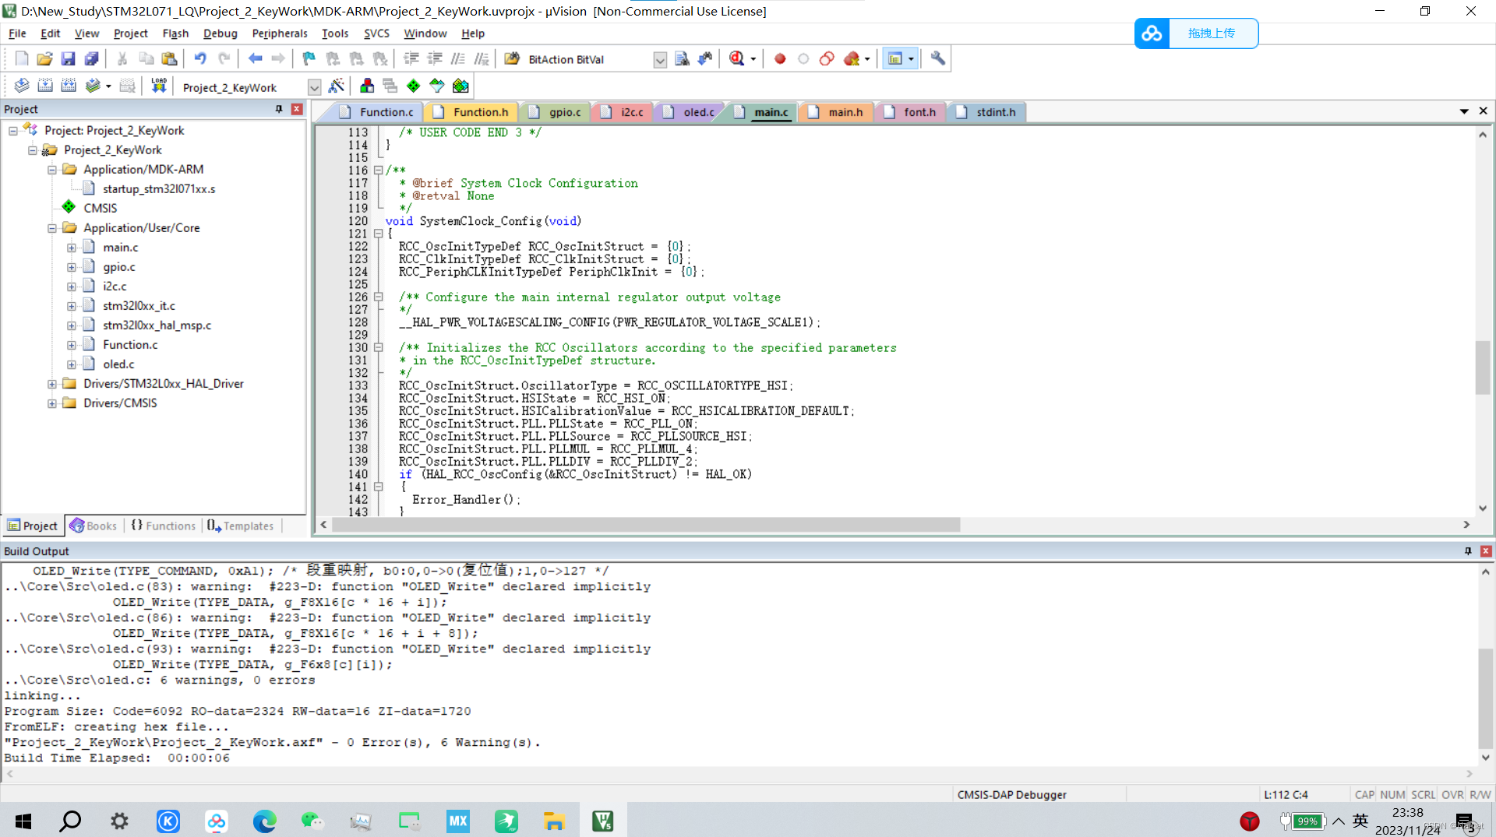
Task: Open the Configuration wrench icon
Action: [x=938, y=58]
